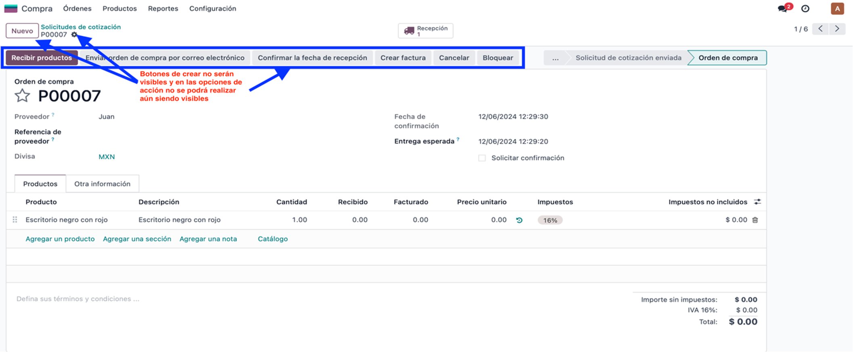Click the 1 / 6 record counter
Screen dimensions: 853x352
(801, 29)
